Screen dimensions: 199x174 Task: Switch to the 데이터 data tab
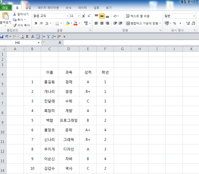tap(82, 8)
